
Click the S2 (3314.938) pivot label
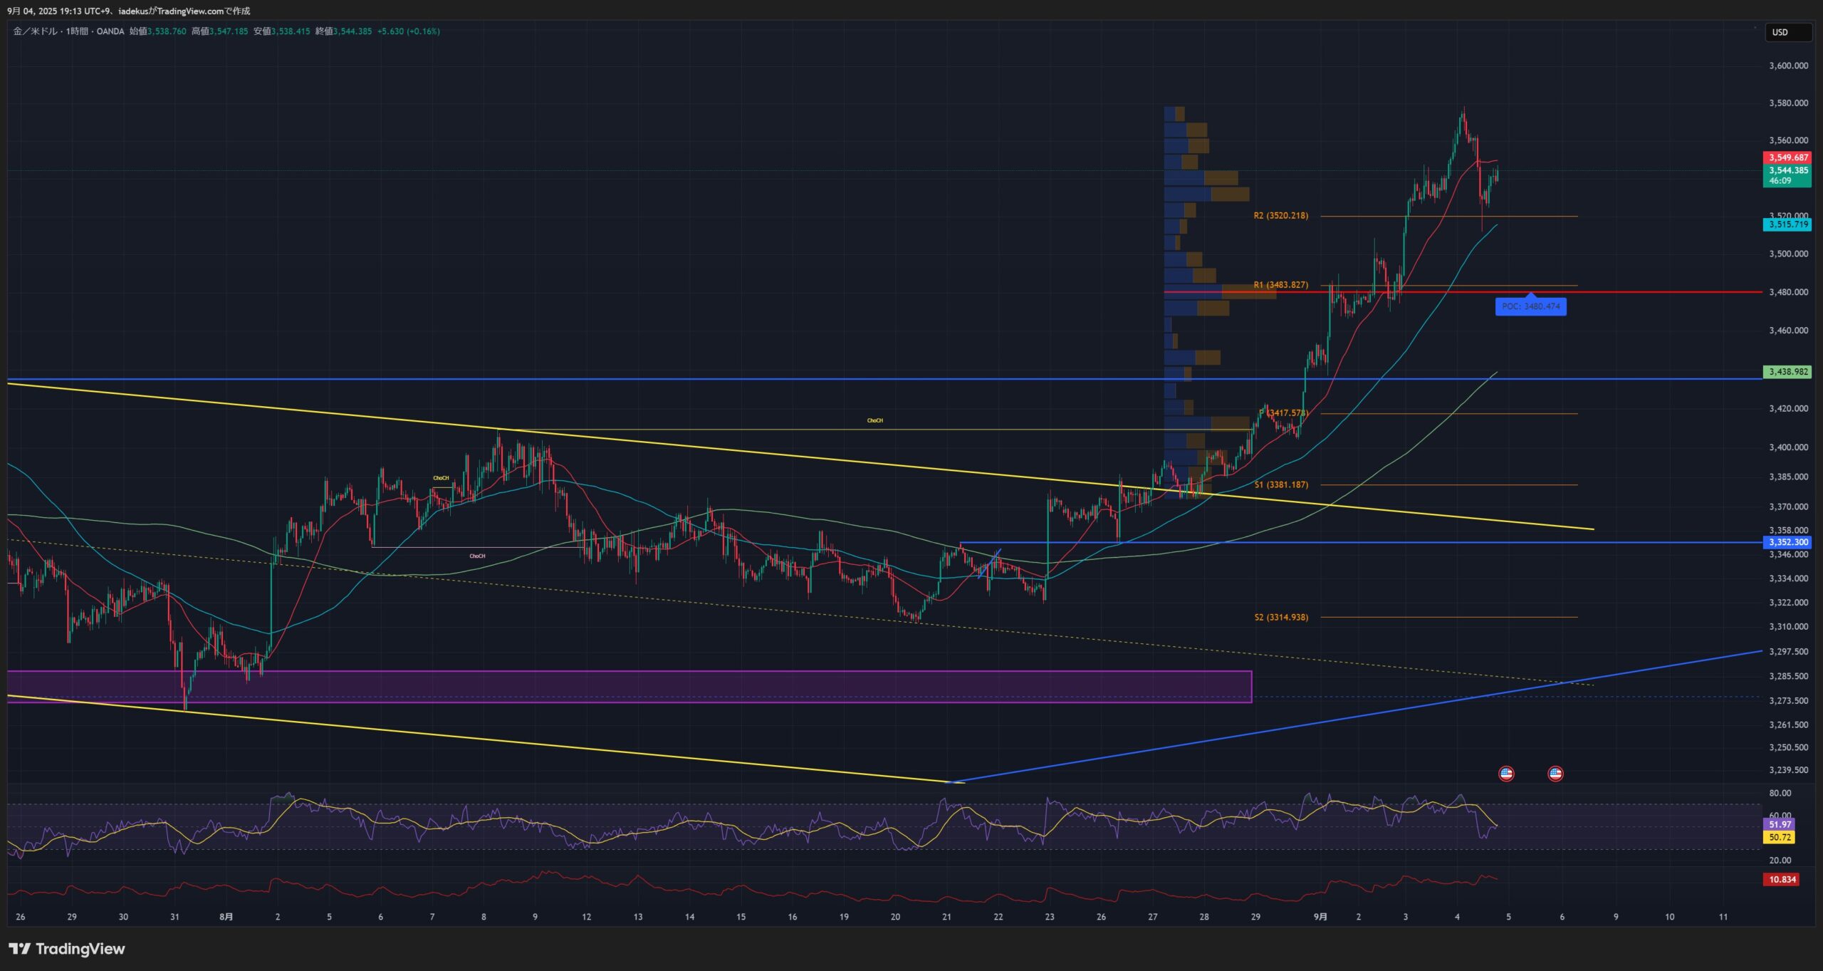tap(1281, 618)
